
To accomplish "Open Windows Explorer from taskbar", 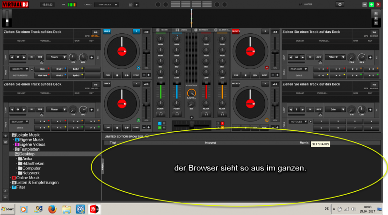I will (66, 209).
